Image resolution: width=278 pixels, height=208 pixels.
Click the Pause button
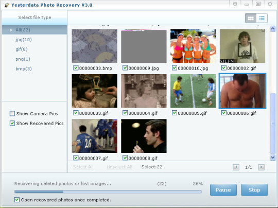click(x=223, y=190)
